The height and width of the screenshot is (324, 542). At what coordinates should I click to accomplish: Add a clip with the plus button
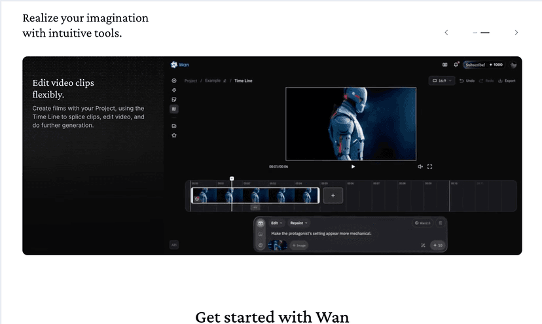tap(333, 195)
